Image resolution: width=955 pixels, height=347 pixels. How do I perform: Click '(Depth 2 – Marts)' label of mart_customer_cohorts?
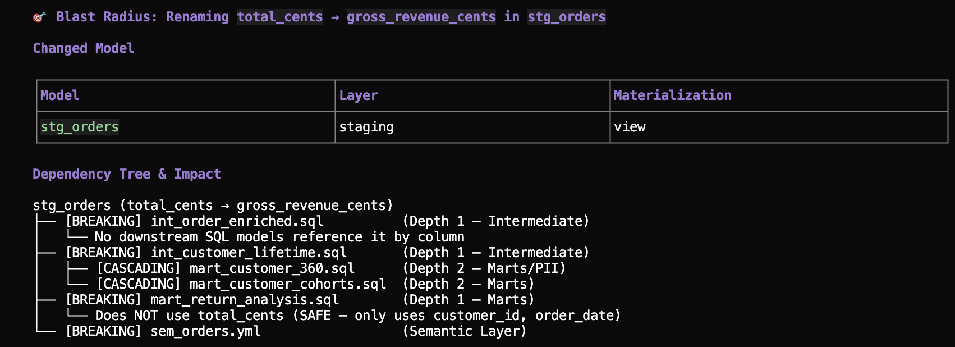(x=469, y=284)
